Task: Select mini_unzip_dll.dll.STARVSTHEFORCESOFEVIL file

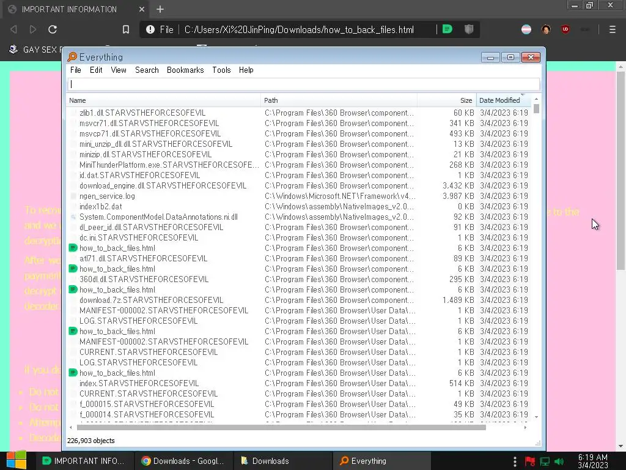Action: (156, 144)
